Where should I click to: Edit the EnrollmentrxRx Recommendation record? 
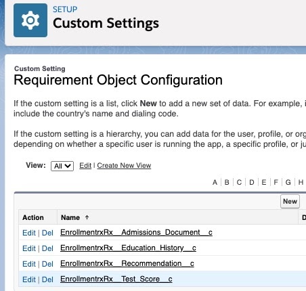click(29, 264)
